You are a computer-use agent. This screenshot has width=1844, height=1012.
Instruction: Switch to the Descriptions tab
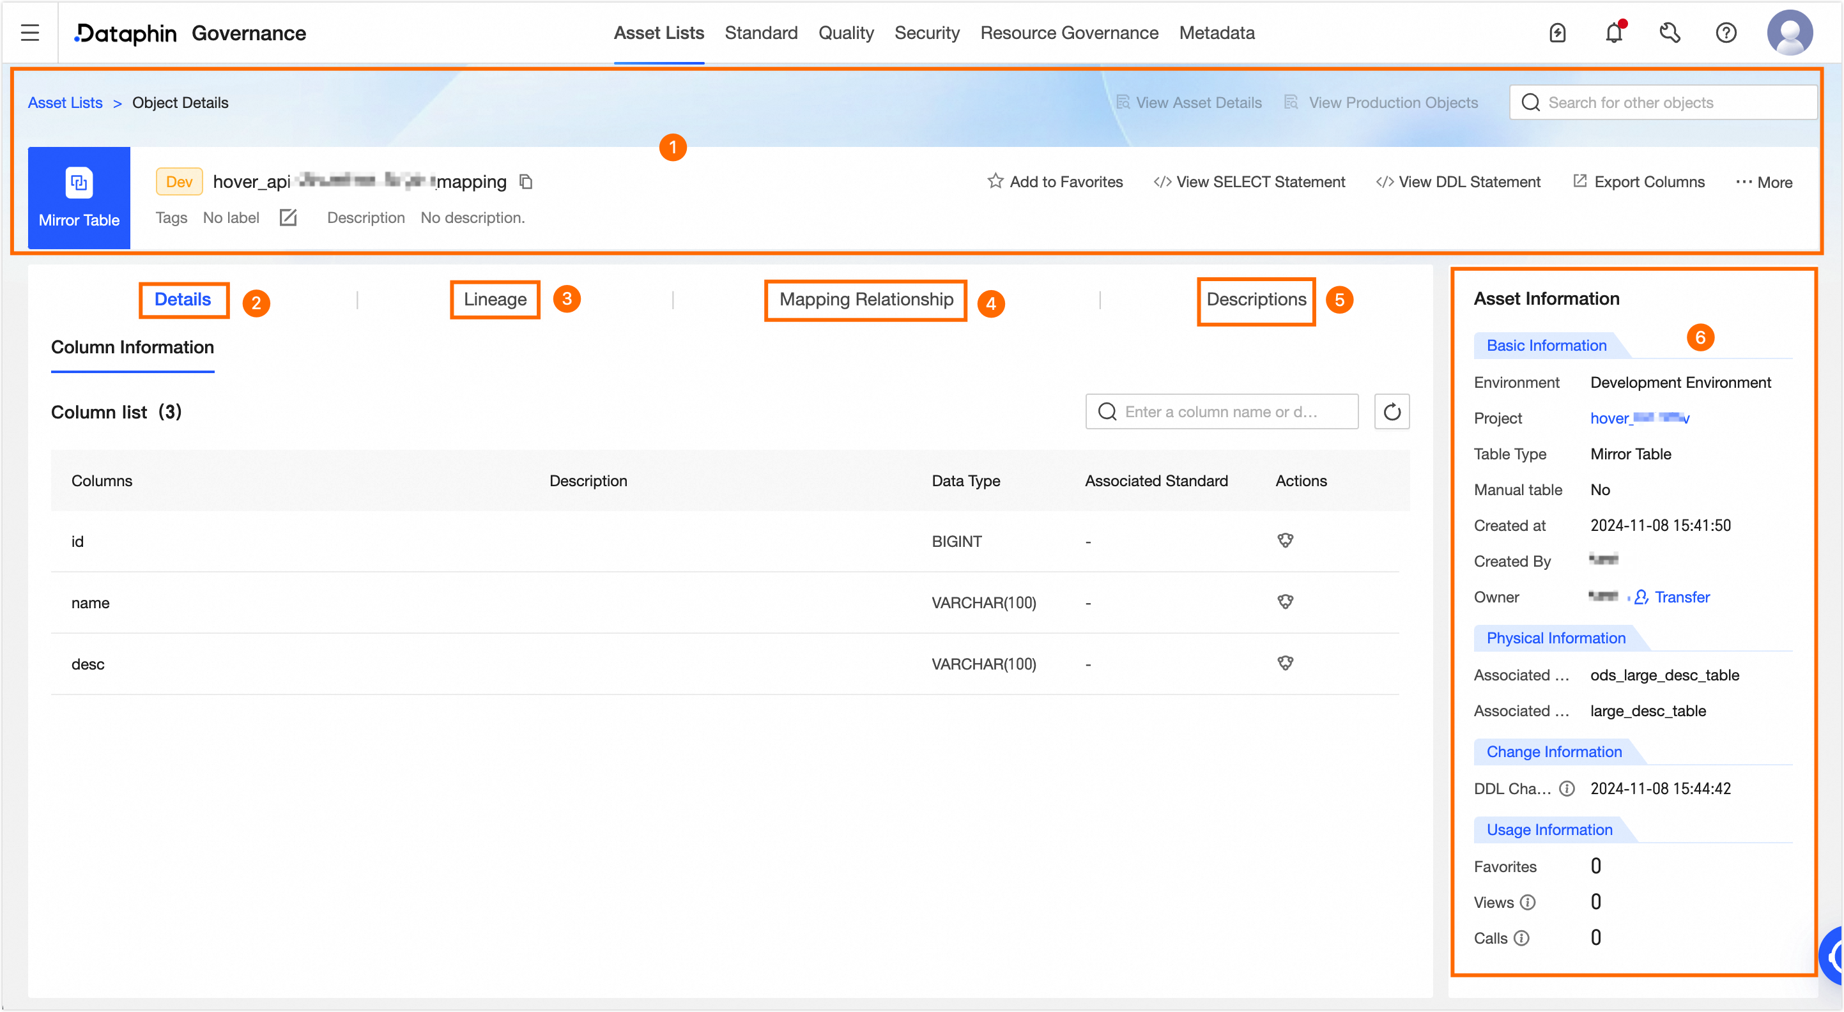pos(1256,299)
